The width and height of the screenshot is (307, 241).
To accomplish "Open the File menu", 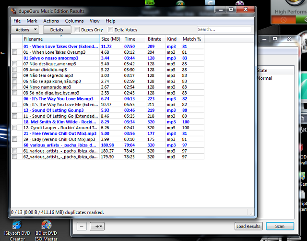I will (x=17, y=21).
